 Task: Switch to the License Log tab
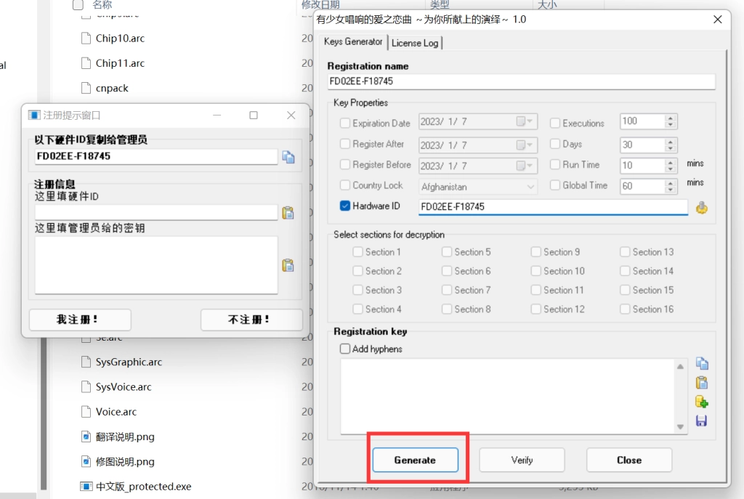(415, 43)
